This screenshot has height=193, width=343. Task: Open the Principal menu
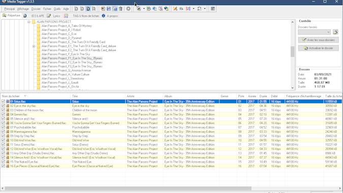(x=10, y=9)
